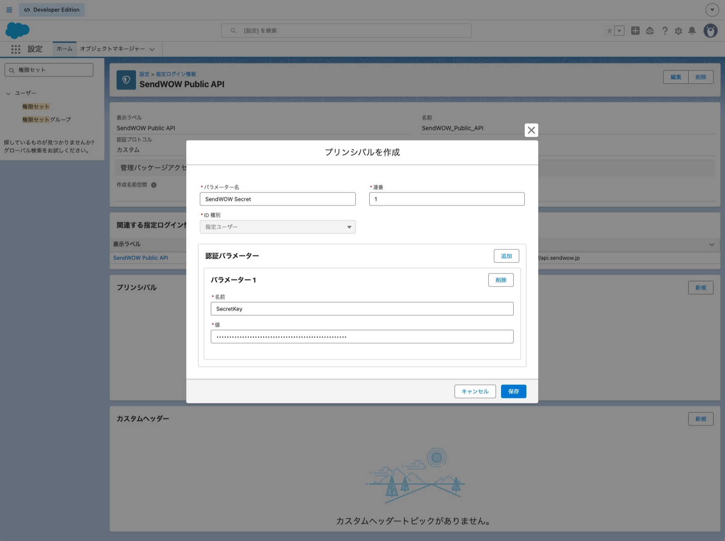
Task: Open the related list column menu chevron
Action: tap(712, 245)
